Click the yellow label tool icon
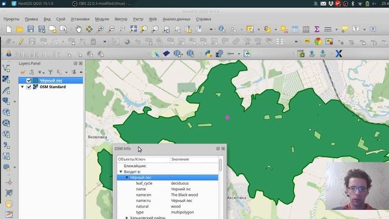This screenshot has width=389, height=219. (x=307, y=41)
